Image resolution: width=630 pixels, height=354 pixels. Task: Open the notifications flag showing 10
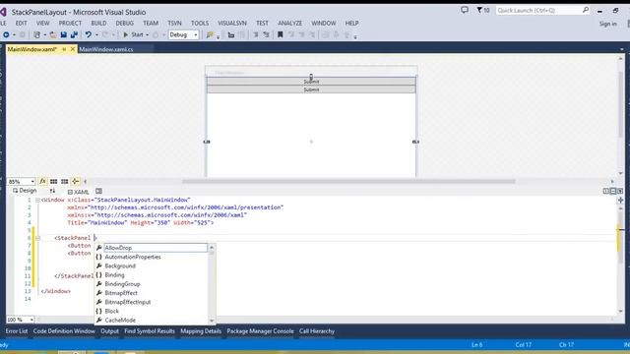(x=483, y=10)
